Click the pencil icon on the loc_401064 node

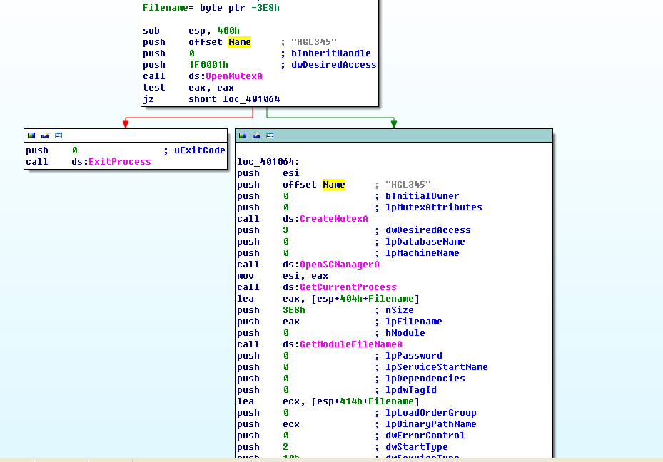tap(256, 135)
